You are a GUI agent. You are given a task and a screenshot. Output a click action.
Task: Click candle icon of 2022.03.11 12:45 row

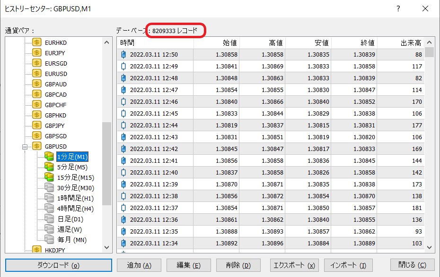point(124,113)
